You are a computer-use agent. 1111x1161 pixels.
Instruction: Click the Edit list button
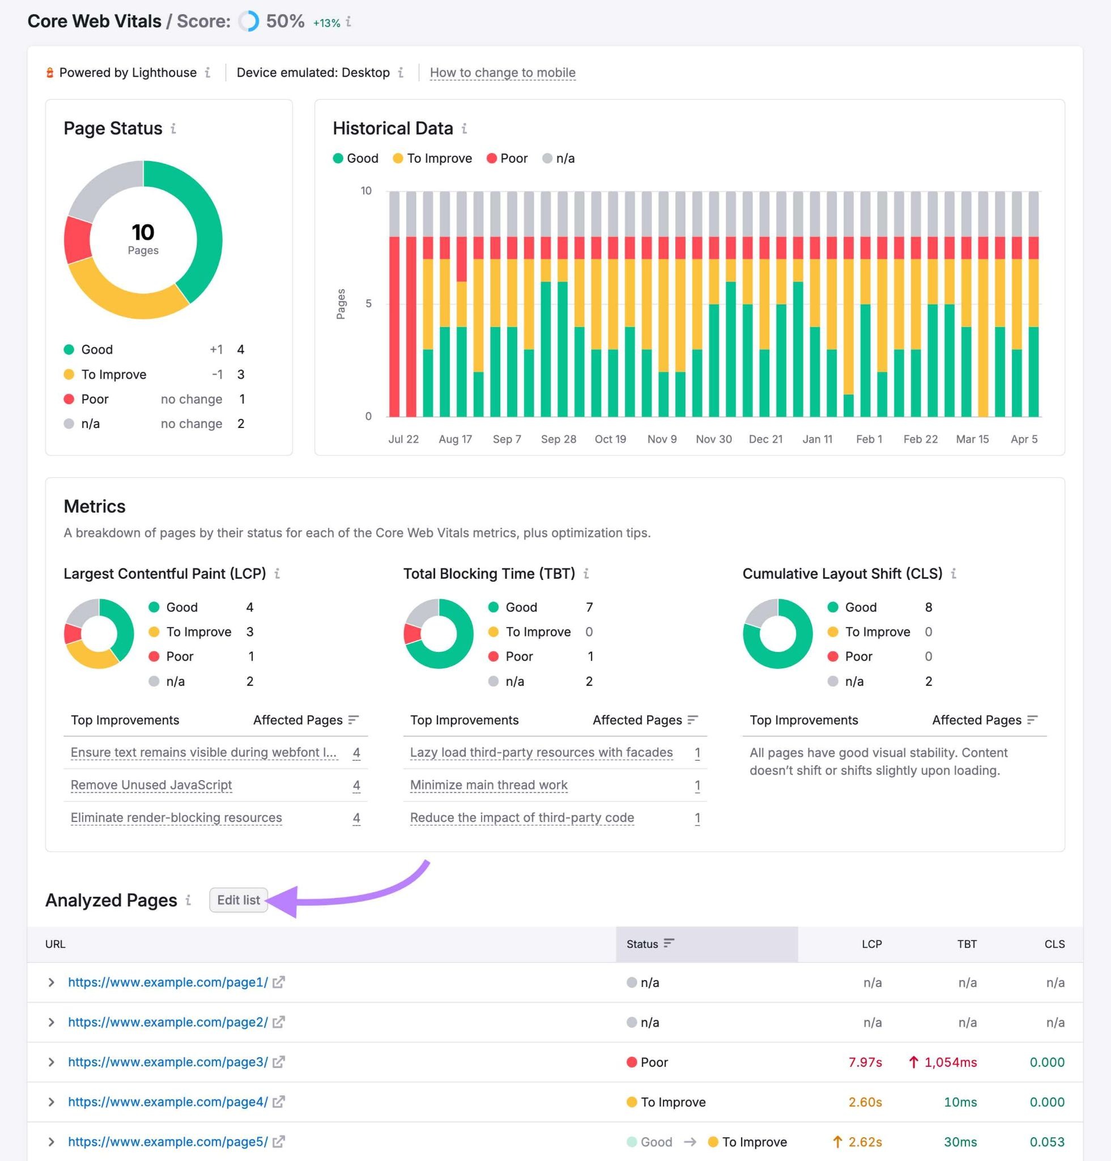239,900
